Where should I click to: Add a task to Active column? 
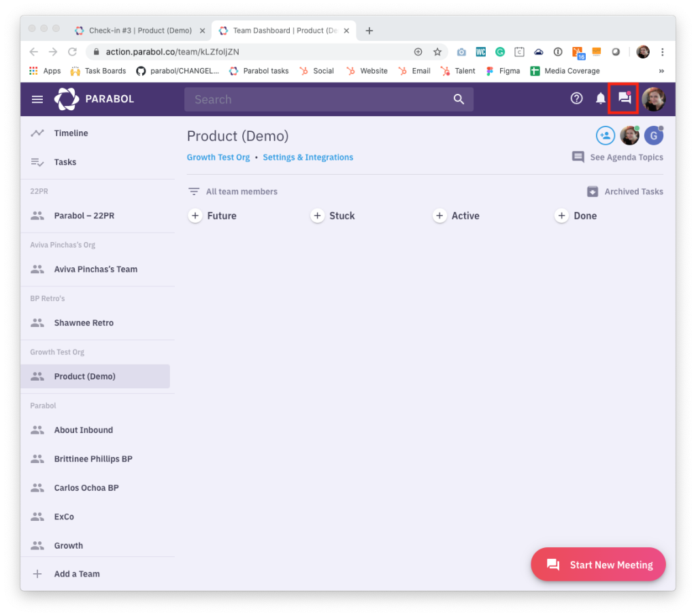pyautogui.click(x=440, y=216)
